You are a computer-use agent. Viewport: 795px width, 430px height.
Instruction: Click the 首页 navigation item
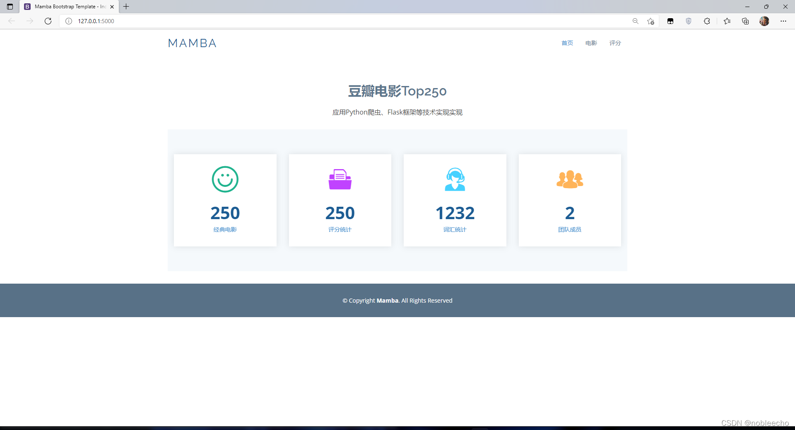pos(567,43)
